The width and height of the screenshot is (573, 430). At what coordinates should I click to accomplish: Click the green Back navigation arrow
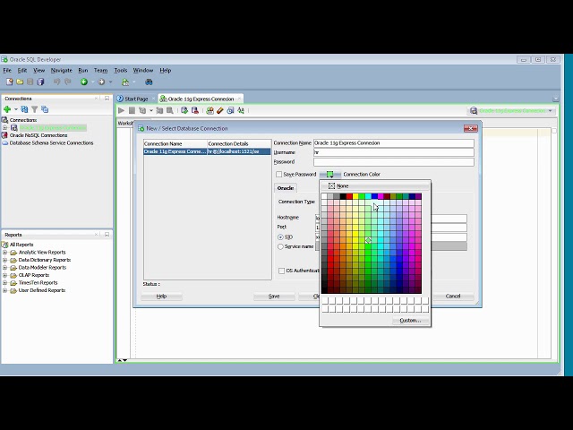tap(84, 82)
